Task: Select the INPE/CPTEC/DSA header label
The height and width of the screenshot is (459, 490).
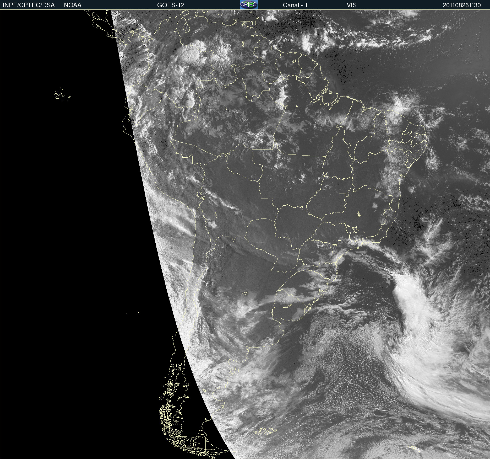Action: pos(29,5)
